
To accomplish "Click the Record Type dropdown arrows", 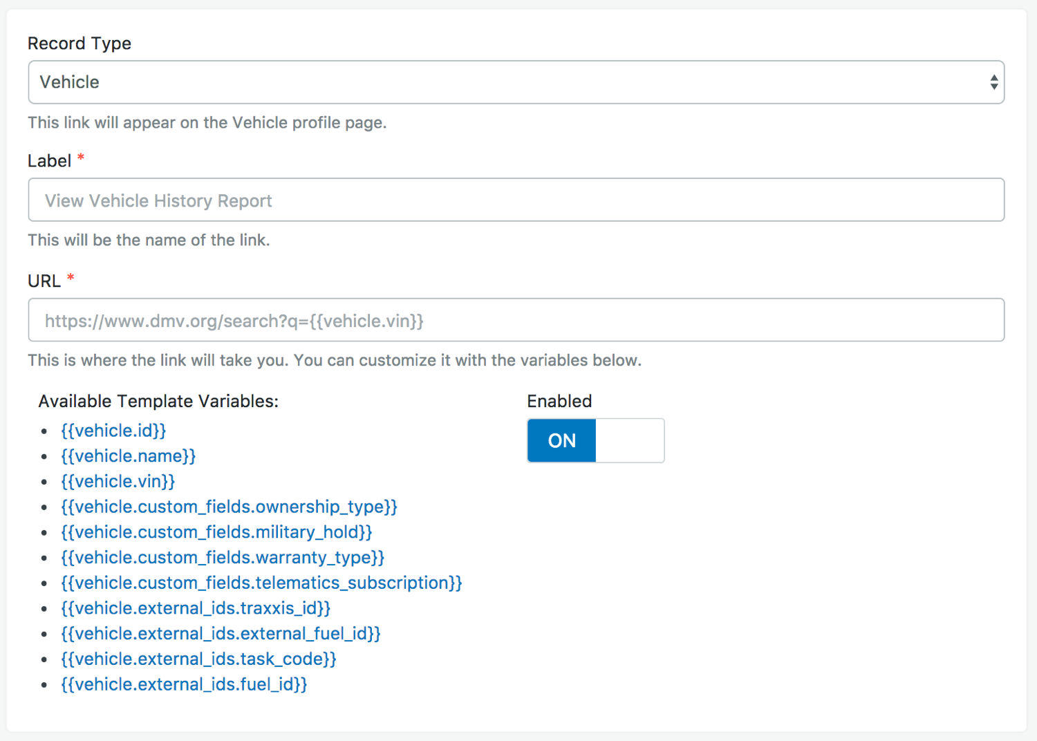I will [993, 82].
